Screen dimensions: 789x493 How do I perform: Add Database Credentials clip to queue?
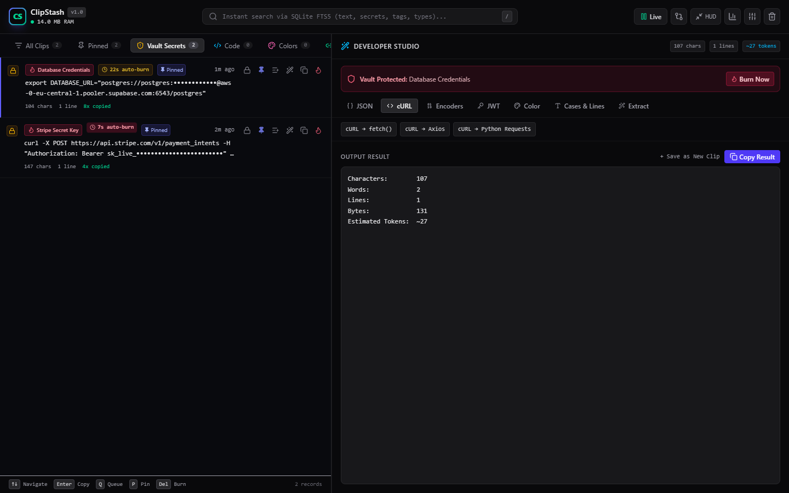(276, 70)
